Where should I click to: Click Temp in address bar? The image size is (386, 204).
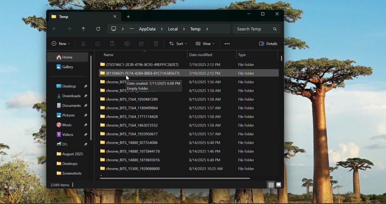(x=195, y=29)
